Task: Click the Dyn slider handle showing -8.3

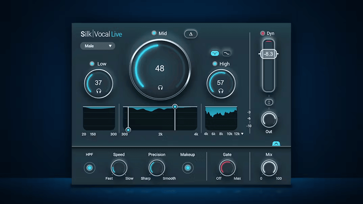Action: click(269, 54)
